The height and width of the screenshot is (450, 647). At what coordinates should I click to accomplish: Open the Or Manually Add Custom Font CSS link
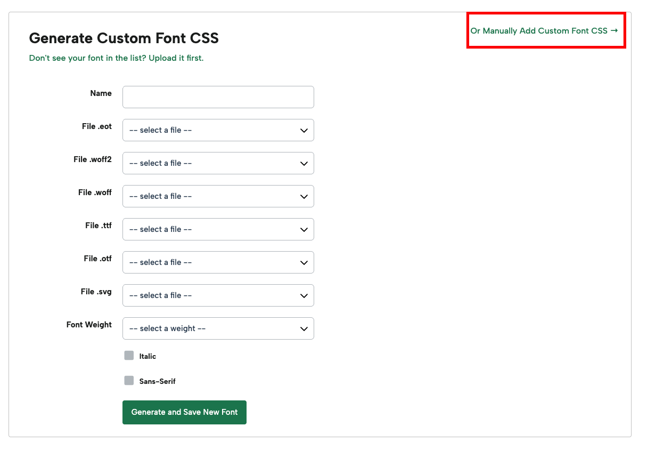544,31
